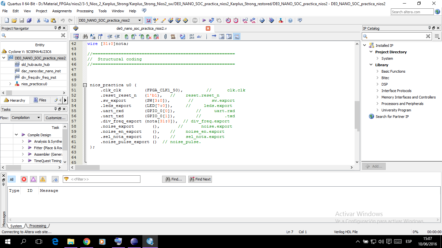Toggle warning yellow triangle filter

pos(43,179)
